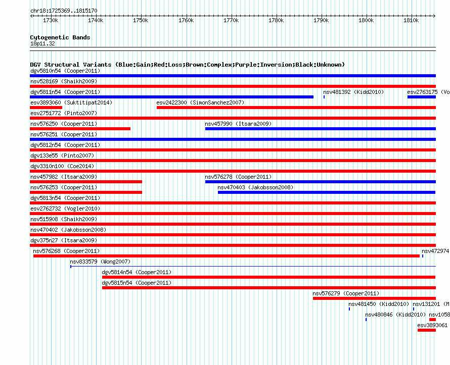Click the red esv2422300 loss bar
450x365 pixels.
[296, 108]
